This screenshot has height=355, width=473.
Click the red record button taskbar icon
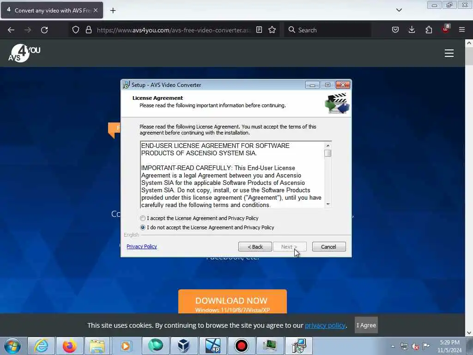pyautogui.click(x=241, y=346)
